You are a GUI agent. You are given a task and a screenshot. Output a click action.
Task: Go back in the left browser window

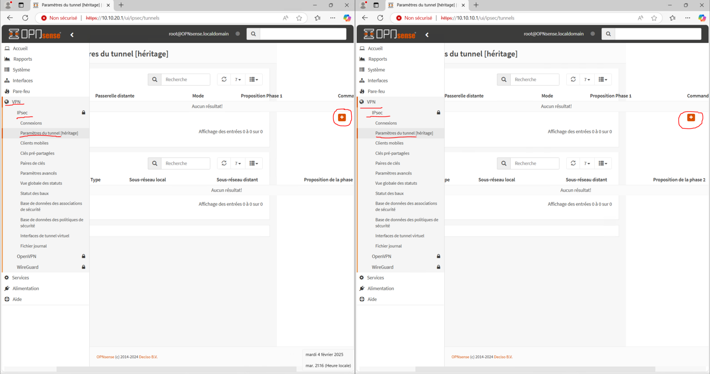click(x=10, y=18)
